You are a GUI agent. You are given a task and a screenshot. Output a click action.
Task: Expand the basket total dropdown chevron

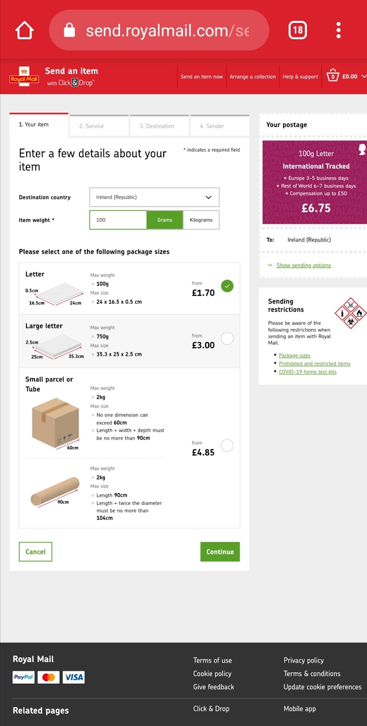pyautogui.click(x=363, y=76)
